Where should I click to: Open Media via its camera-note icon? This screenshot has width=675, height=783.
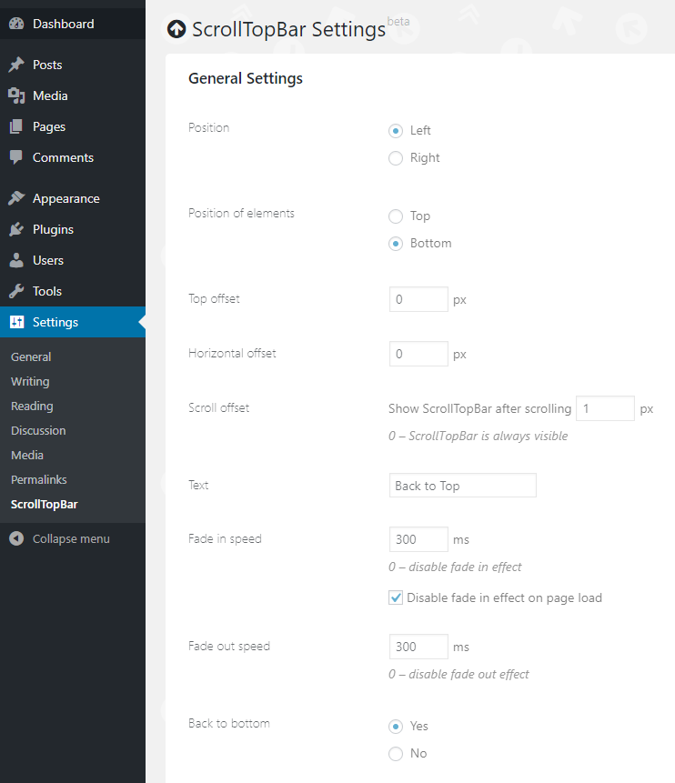(x=16, y=95)
